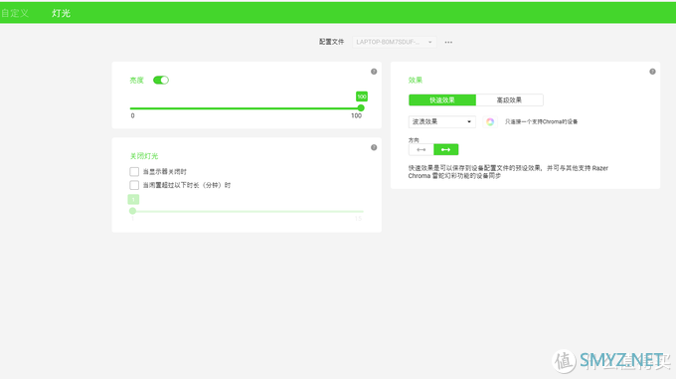Select the 快速效果 tab

pos(442,100)
